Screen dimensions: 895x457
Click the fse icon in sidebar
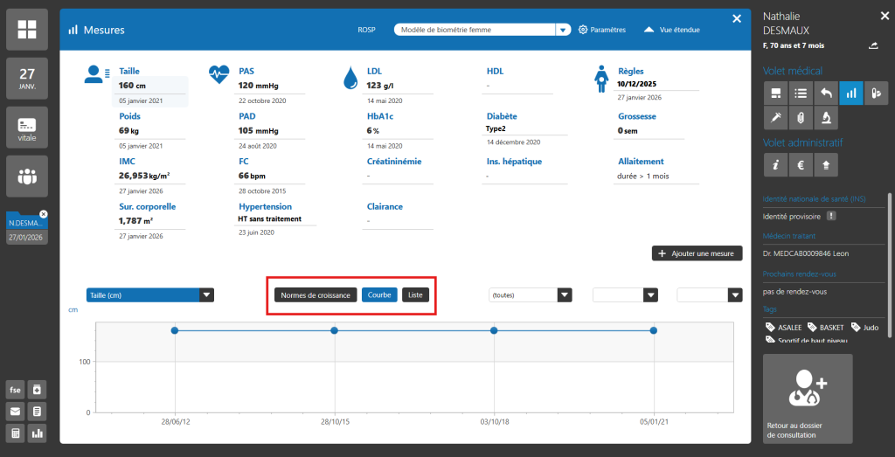(15, 389)
